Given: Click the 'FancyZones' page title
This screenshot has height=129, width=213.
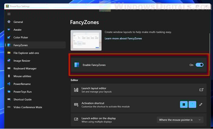Looking at the screenshot, I should tap(85, 22).
